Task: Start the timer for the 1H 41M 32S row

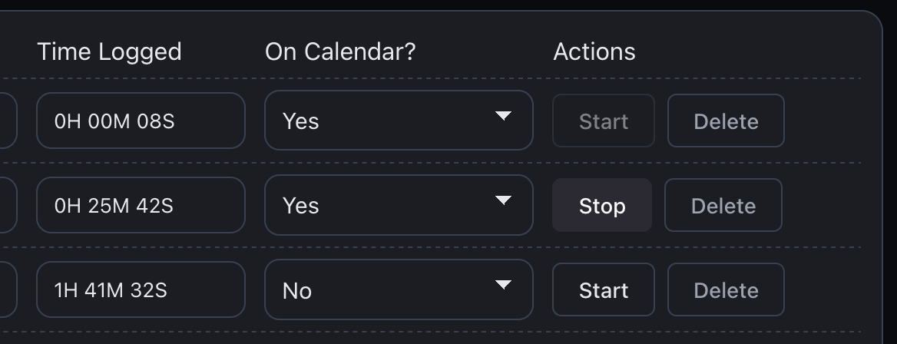Action: pos(604,289)
